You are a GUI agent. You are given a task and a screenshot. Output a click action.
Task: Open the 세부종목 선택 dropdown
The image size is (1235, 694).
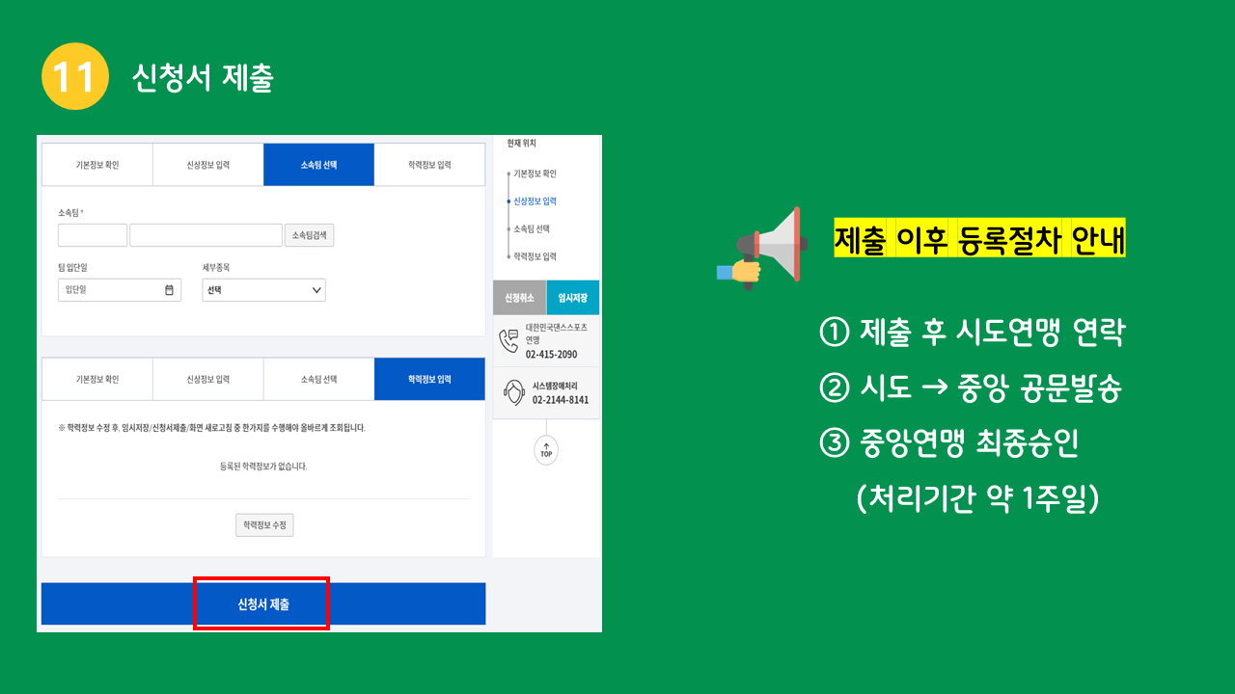click(263, 289)
